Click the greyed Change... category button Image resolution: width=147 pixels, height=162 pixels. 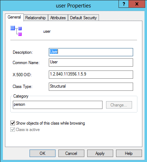tap(119, 105)
